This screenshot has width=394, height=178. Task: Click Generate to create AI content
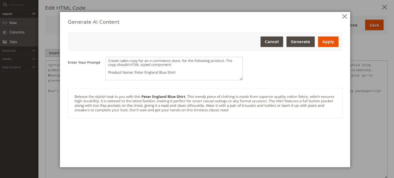[x=300, y=42]
